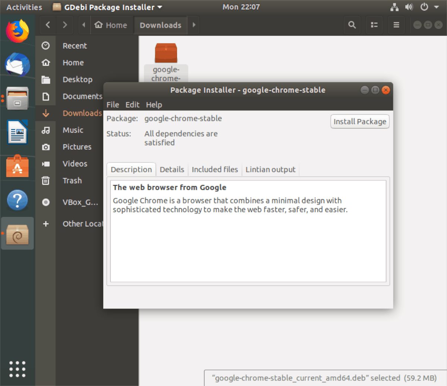
Task: Open the Edit menu in Package Installer
Action: point(132,105)
